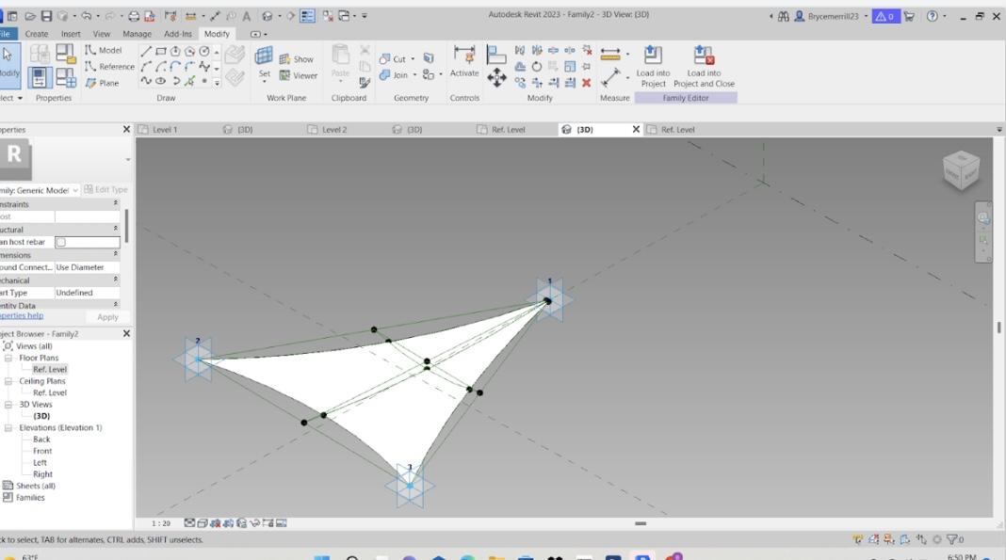Close the active (3D) view tab

tap(636, 130)
